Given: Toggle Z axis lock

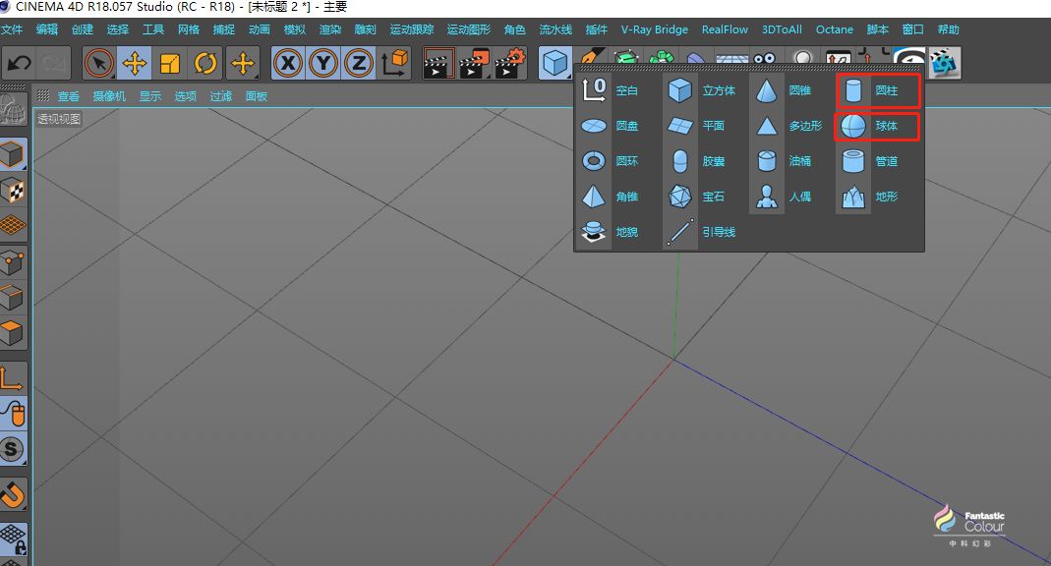Looking at the screenshot, I should point(359,64).
